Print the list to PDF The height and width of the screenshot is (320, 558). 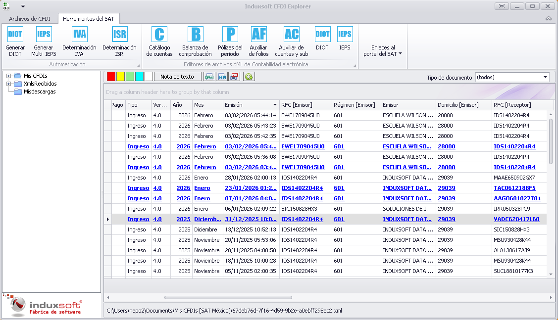click(x=235, y=77)
